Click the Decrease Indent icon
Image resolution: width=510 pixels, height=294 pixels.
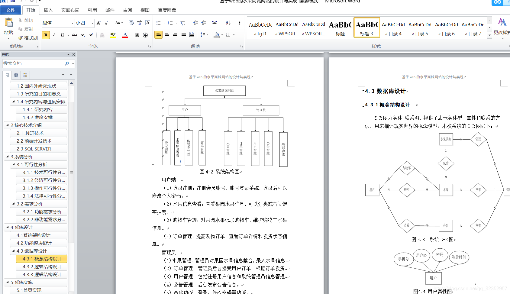click(196, 23)
